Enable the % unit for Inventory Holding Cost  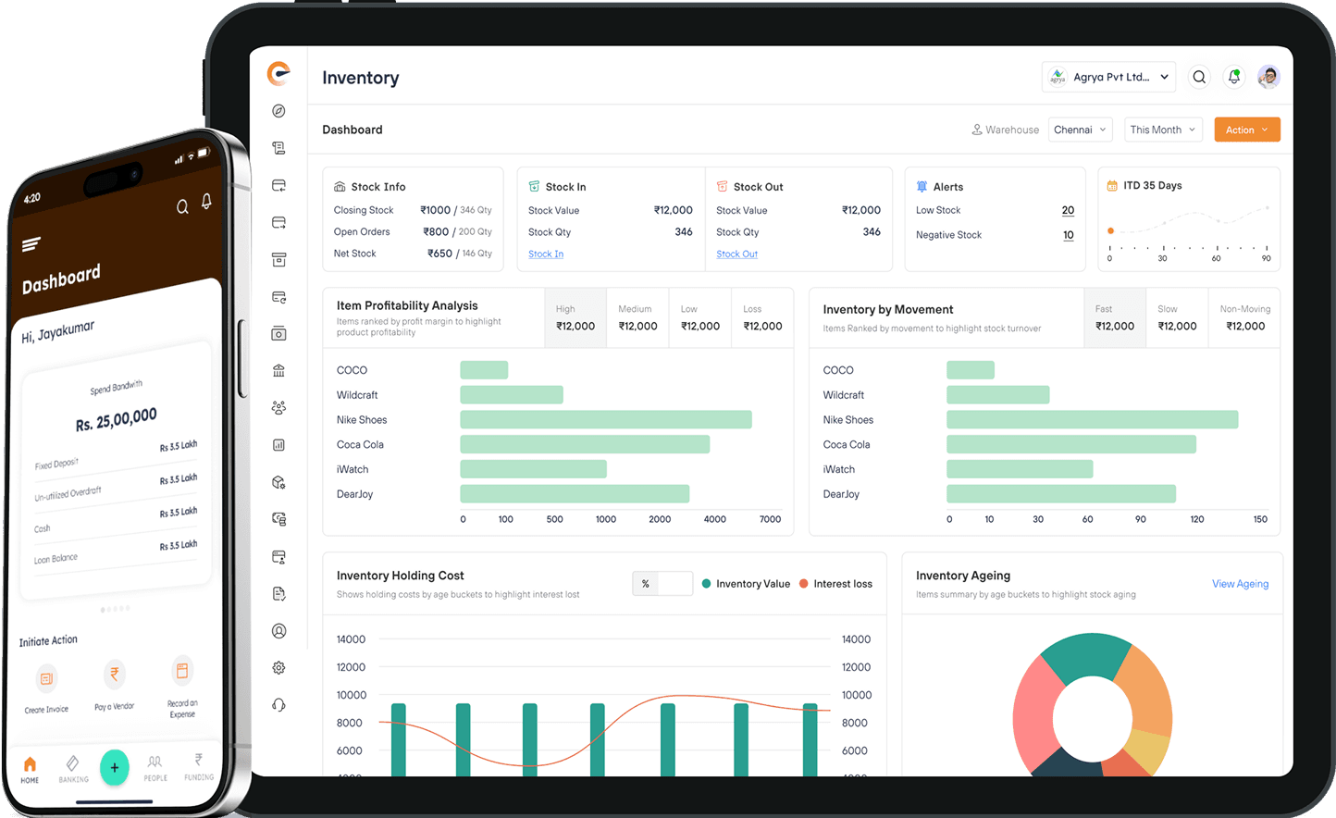[x=646, y=583]
